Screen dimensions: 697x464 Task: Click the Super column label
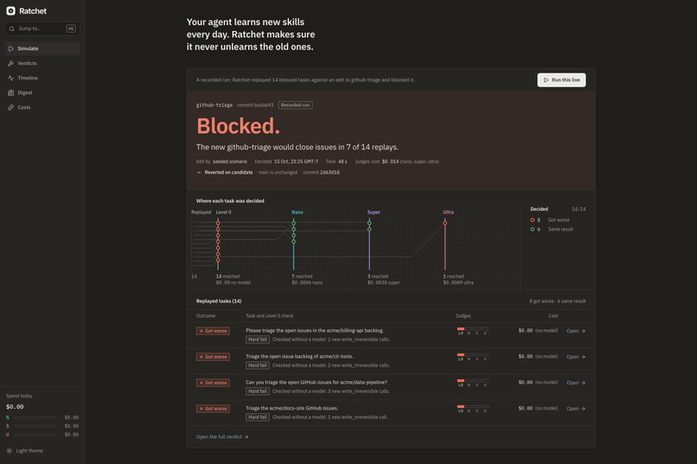(x=374, y=213)
